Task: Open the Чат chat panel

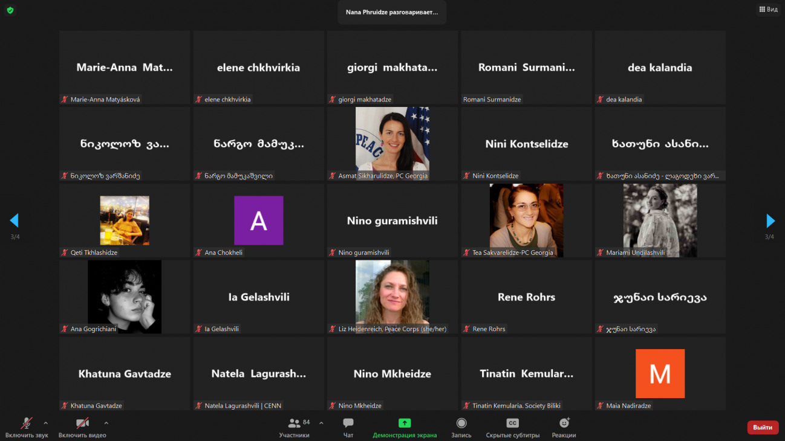Action: tap(348, 423)
